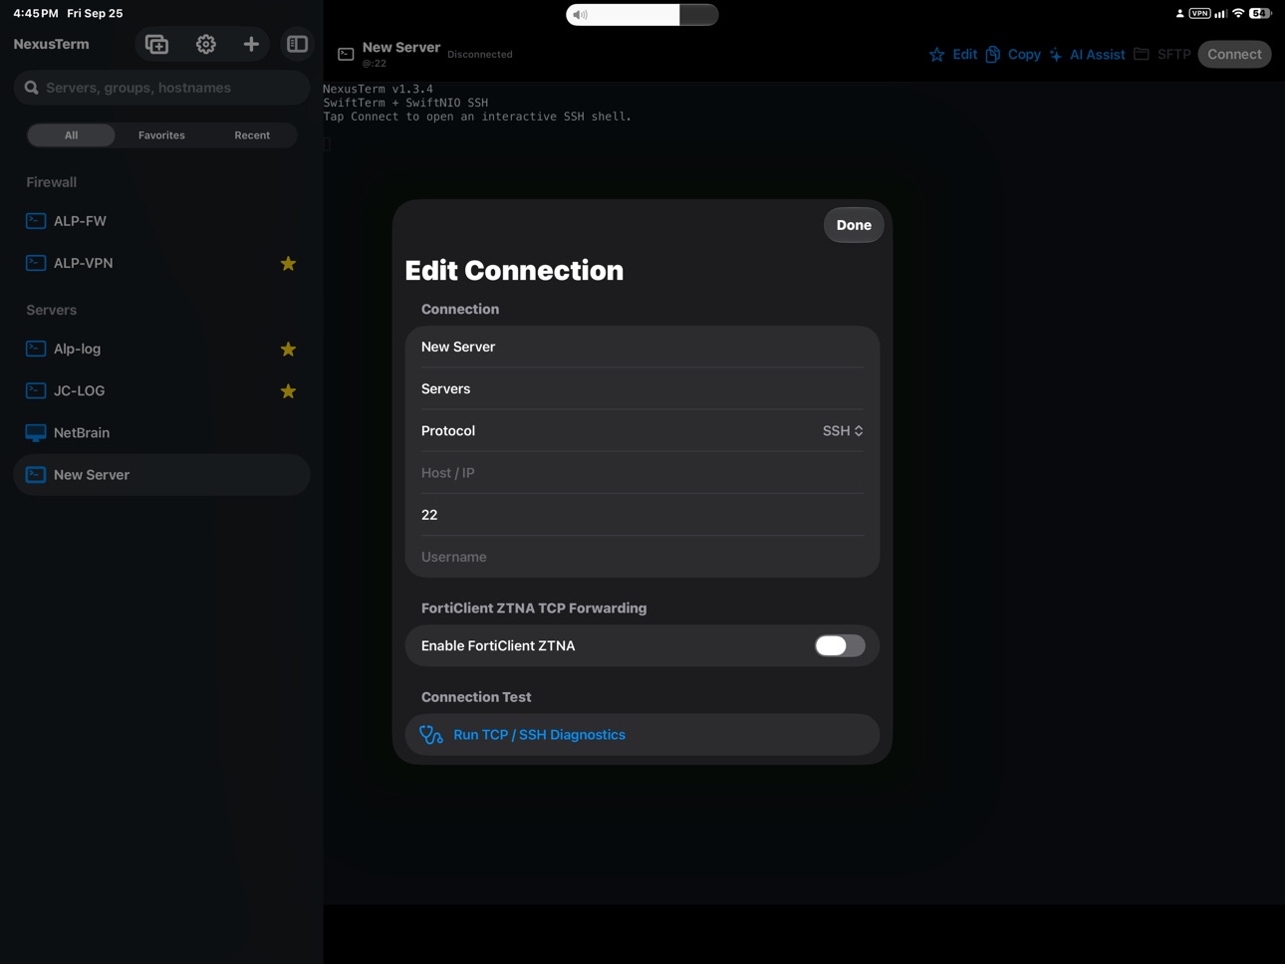Open the Protocol SSH dropdown

(843, 431)
